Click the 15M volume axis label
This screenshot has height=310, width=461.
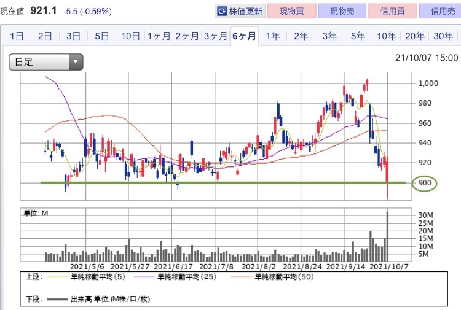(x=426, y=238)
